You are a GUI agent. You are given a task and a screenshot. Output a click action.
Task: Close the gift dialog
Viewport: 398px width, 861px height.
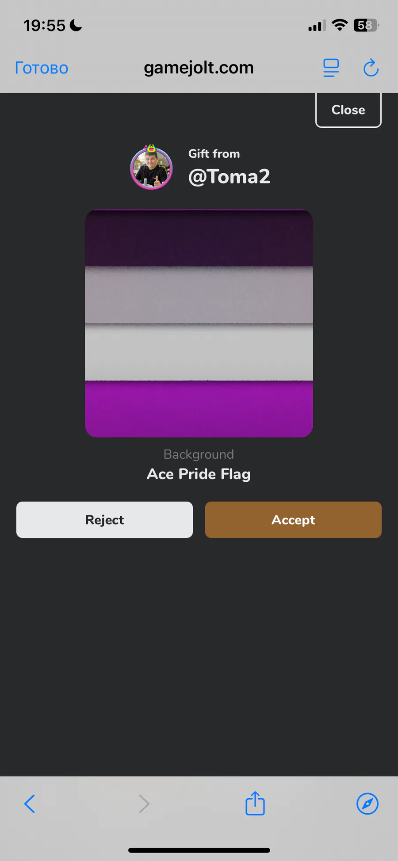point(348,110)
